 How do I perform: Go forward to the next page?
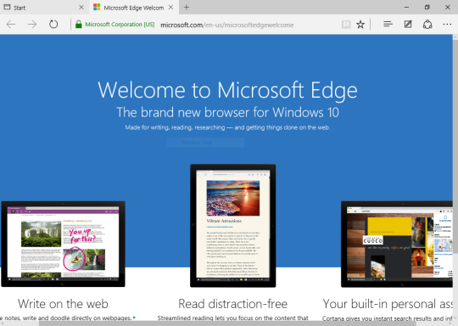[x=32, y=25]
